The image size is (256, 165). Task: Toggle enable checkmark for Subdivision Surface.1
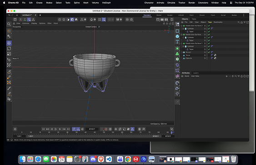(x=209, y=44)
